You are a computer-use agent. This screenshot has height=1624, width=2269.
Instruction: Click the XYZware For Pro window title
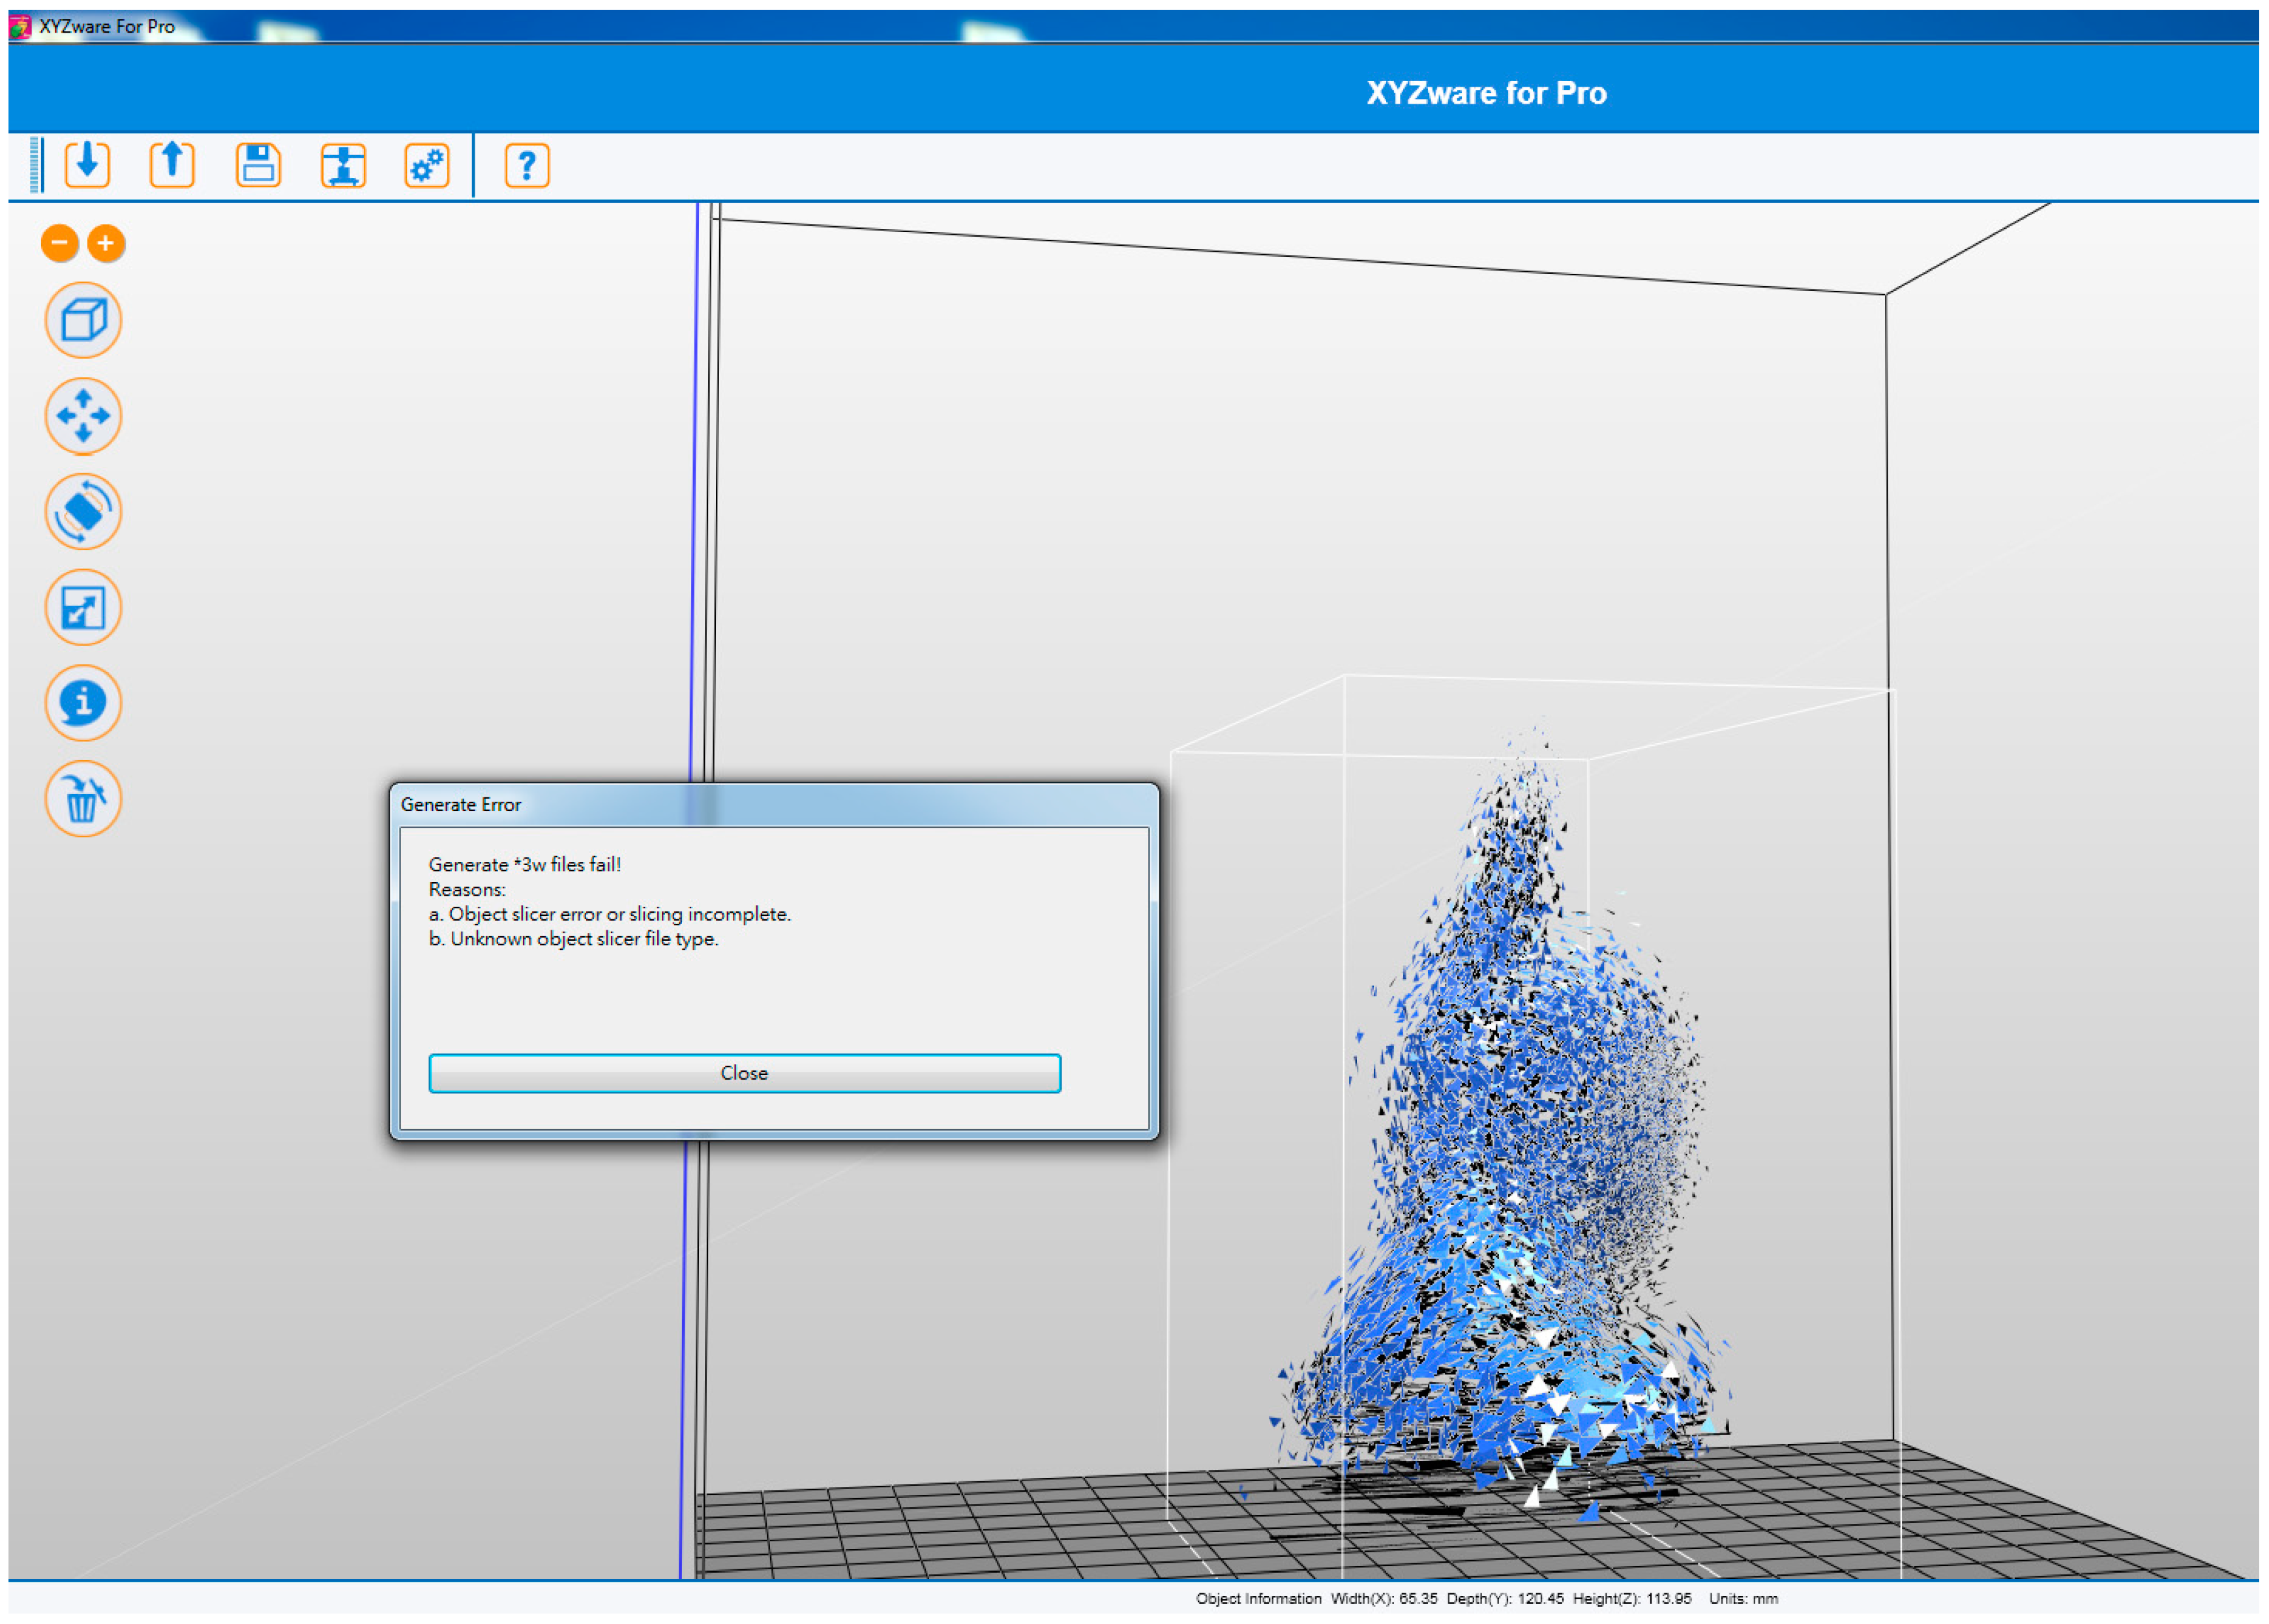(x=107, y=27)
